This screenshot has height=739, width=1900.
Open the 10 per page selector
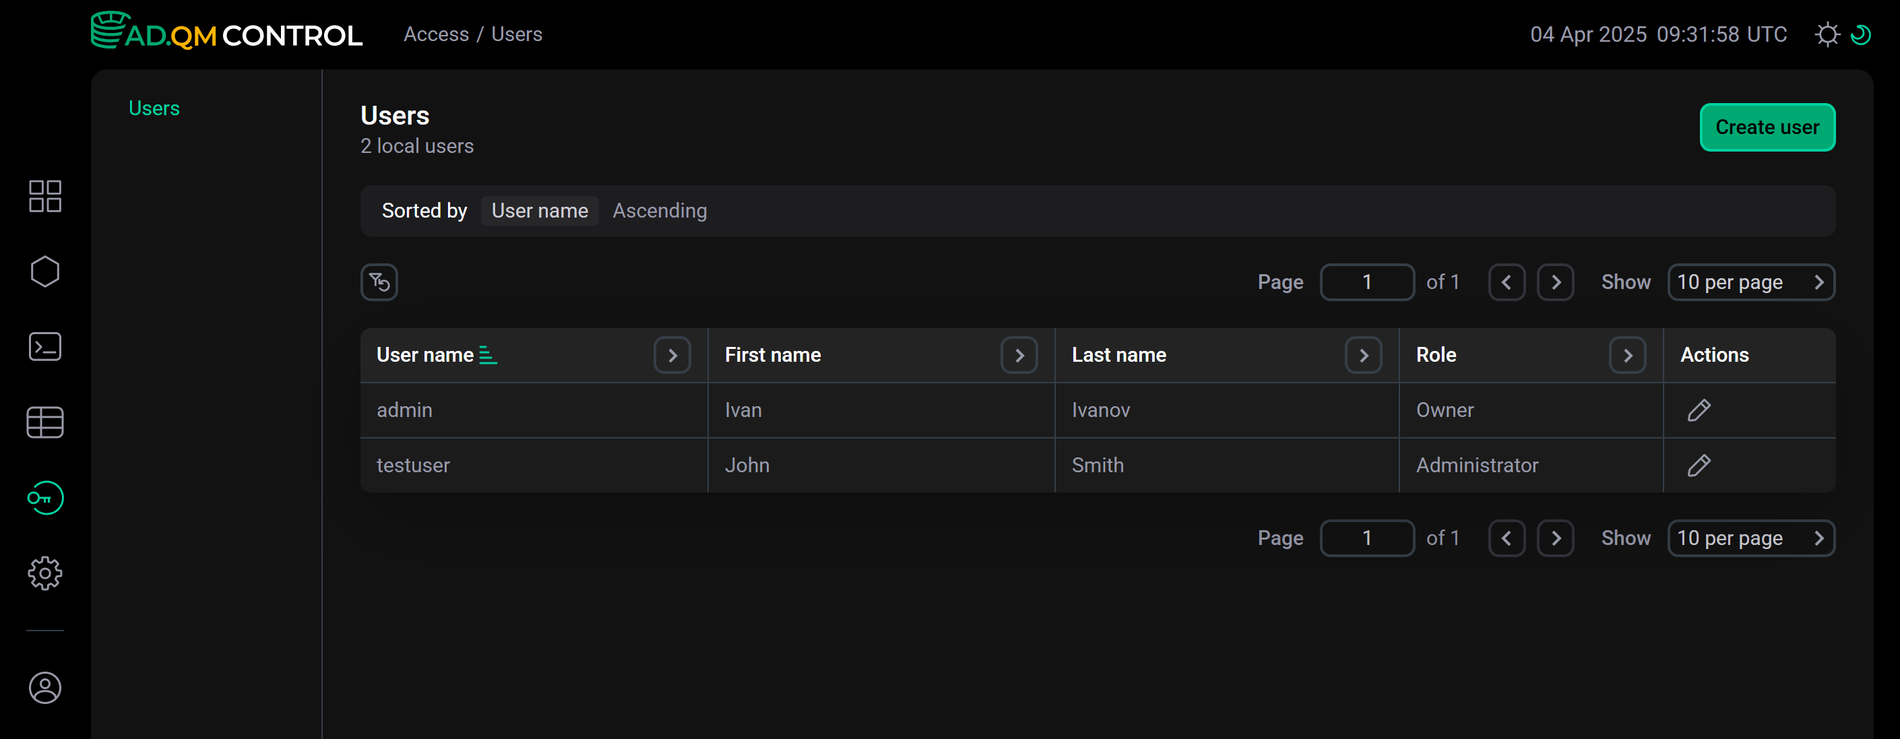point(1752,282)
